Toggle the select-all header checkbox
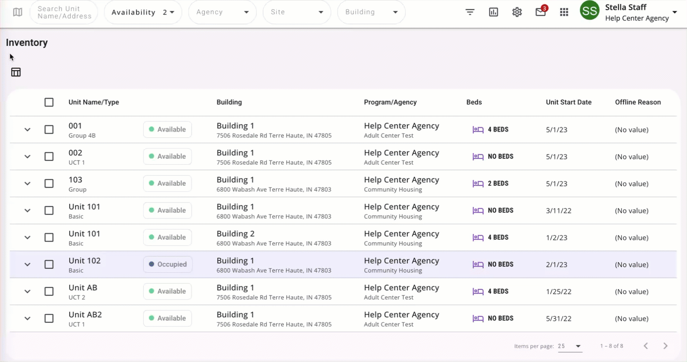687x362 pixels. [49, 103]
